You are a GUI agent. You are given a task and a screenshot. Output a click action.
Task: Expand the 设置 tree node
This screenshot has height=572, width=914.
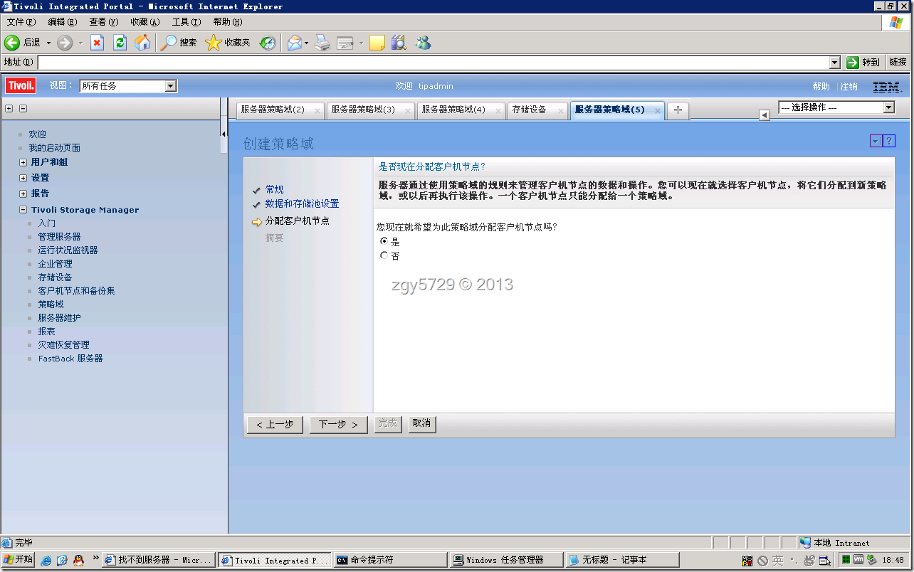[x=23, y=178]
